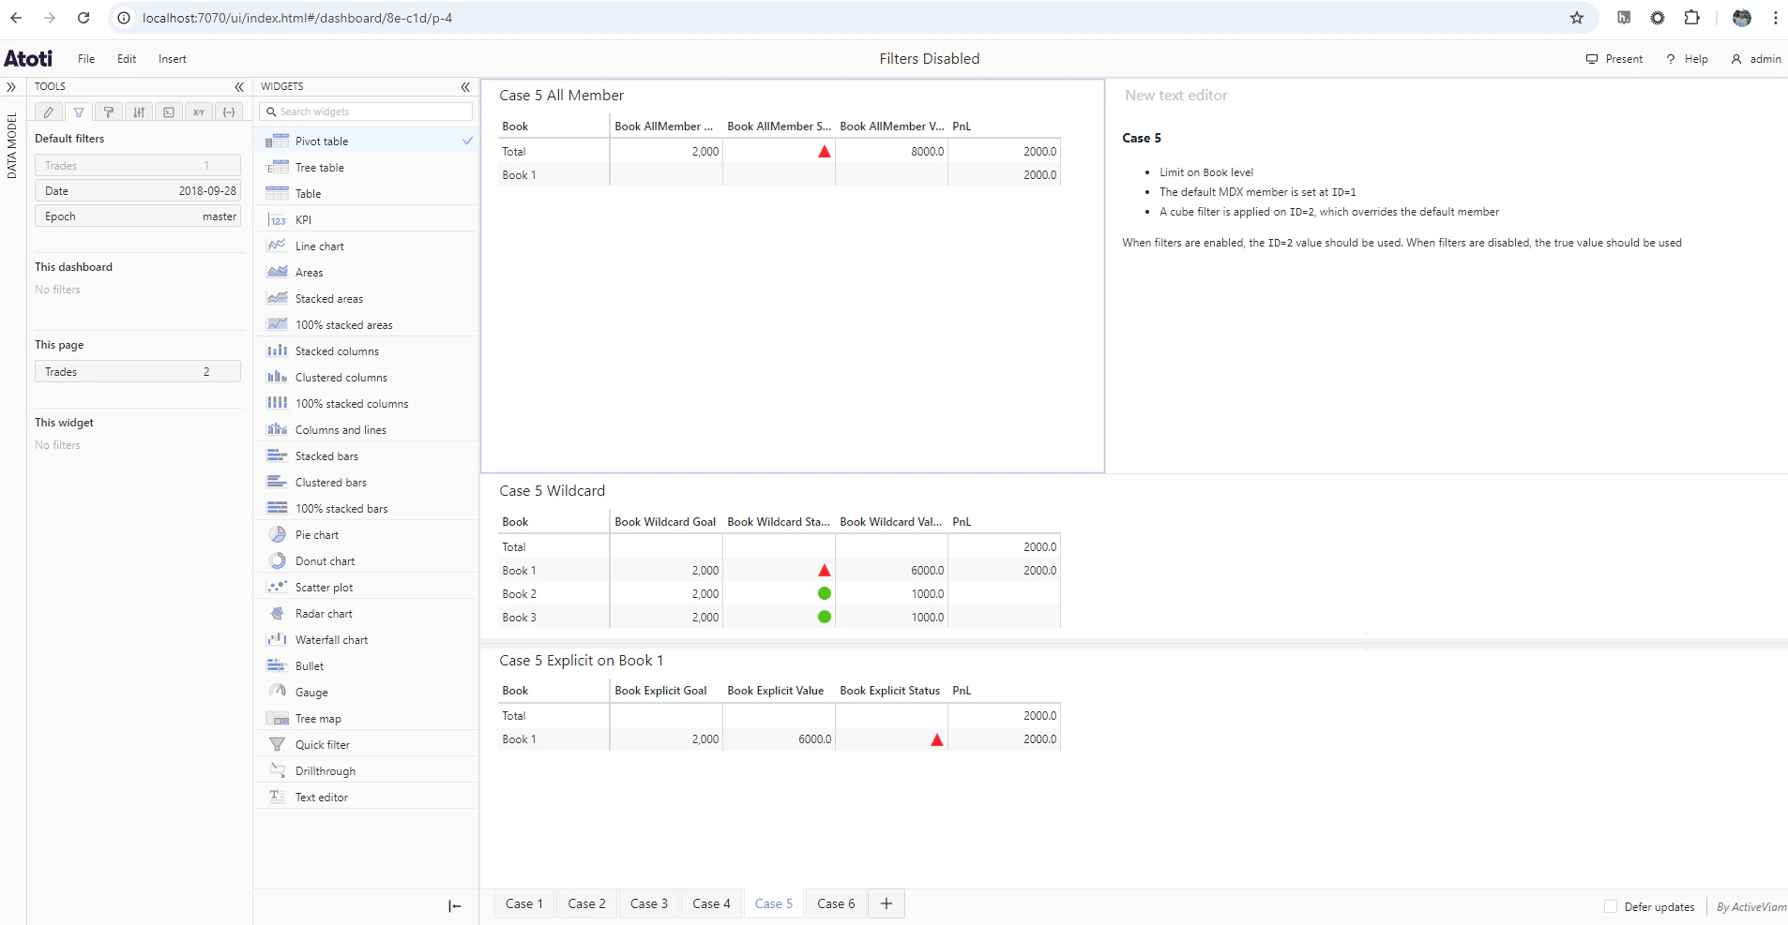
Task: Bookmark this page with the star
Action: point(1577,18)
